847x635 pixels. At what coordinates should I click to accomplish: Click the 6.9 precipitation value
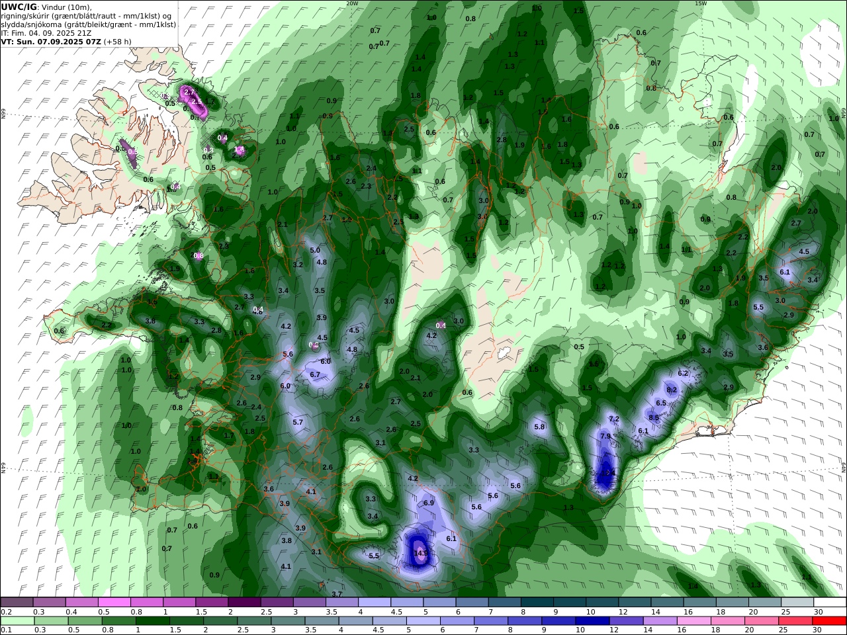click(428, 503)
